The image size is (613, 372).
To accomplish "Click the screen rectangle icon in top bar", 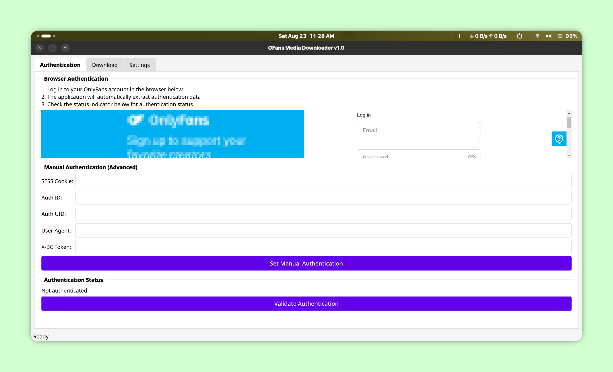I will click(x=457, y=36).
